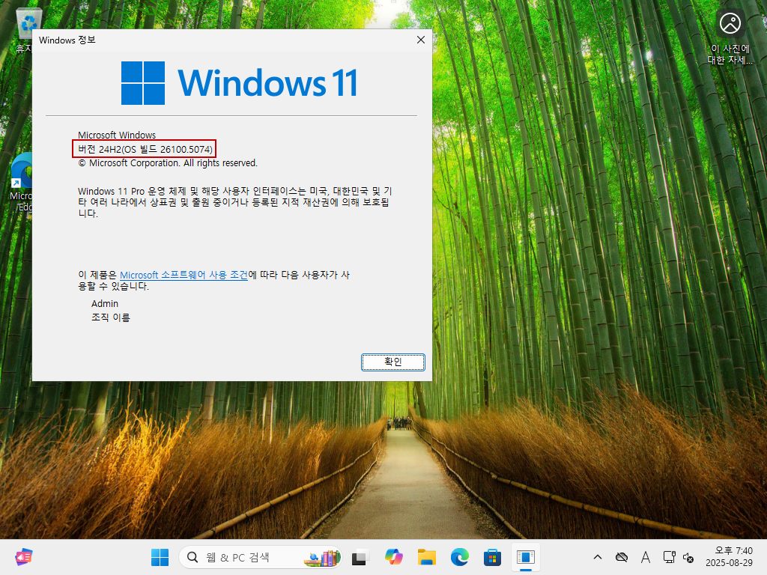
Task: Open Task View from the taskbar
Action: point(360,557)
